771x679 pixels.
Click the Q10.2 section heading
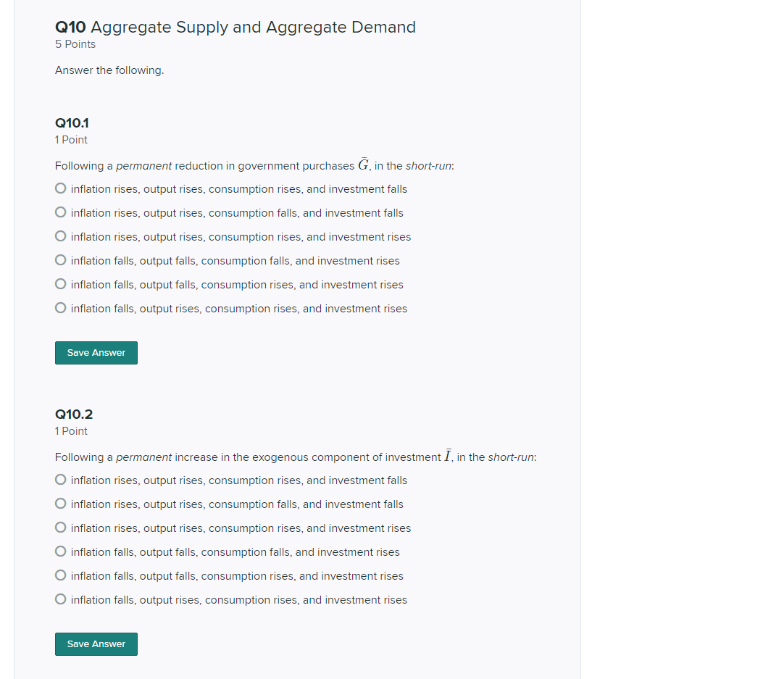[x=72, y=414]
